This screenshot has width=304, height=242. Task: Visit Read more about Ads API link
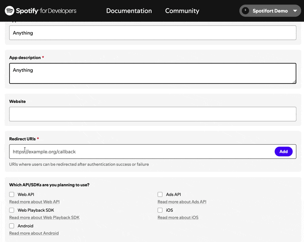(x=182, y=202)
